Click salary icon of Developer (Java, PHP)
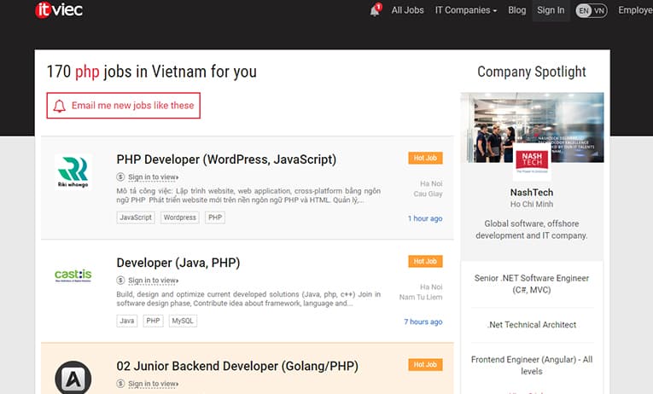653x394 pixels. tap(120, 281)
